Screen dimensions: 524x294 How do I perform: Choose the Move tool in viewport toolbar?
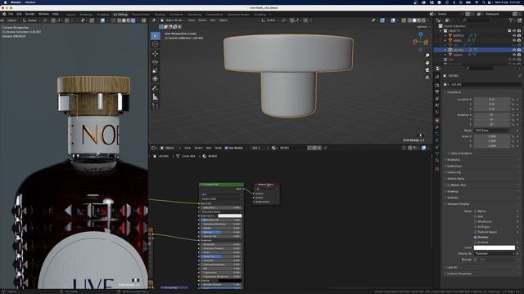tap(155, 53)
